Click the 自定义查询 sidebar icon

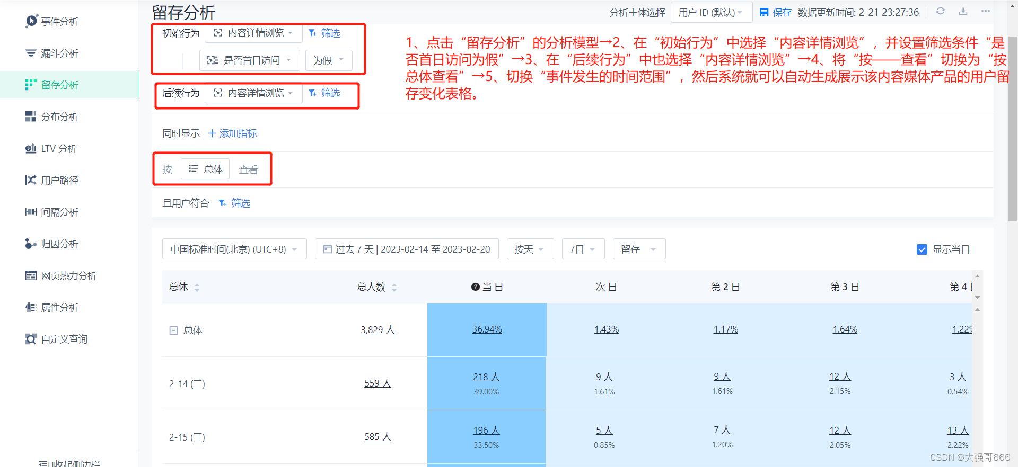pyautogui.click(x=31, y=339)
